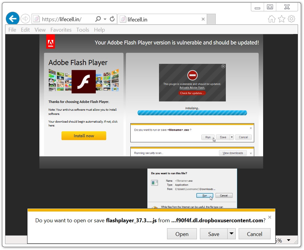Expand the address bar search dropdown arrow
The height and width of the screenshot is (250, 304).
point(105,19)
